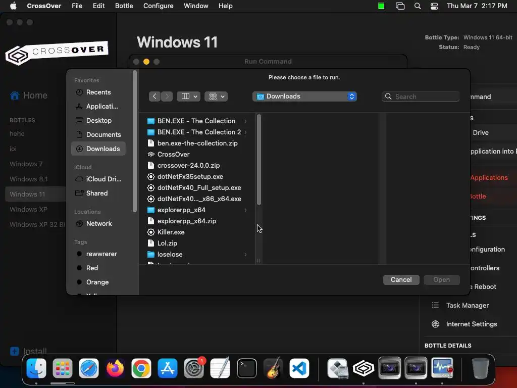Select the Windows XP bottle
This screenshot has width=517, height=388.
pos(28,209)
